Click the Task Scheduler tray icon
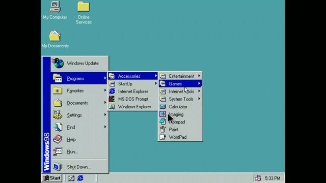 tap(257, 178)
